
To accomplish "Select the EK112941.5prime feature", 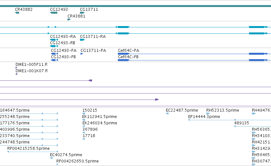I will tap(84, 120).
